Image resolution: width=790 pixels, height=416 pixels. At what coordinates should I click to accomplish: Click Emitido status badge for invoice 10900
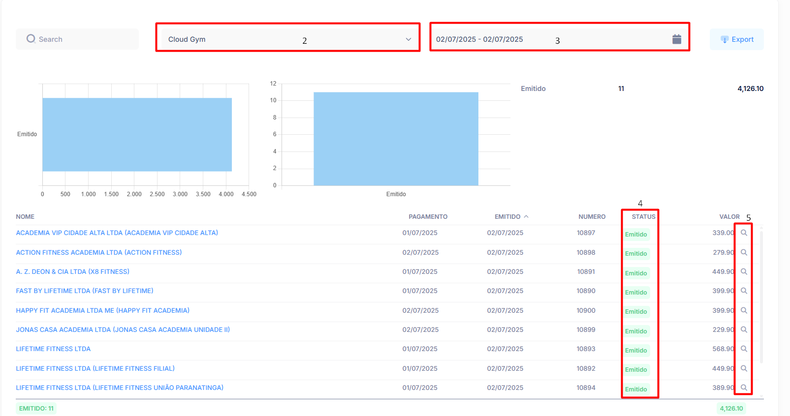636,312
